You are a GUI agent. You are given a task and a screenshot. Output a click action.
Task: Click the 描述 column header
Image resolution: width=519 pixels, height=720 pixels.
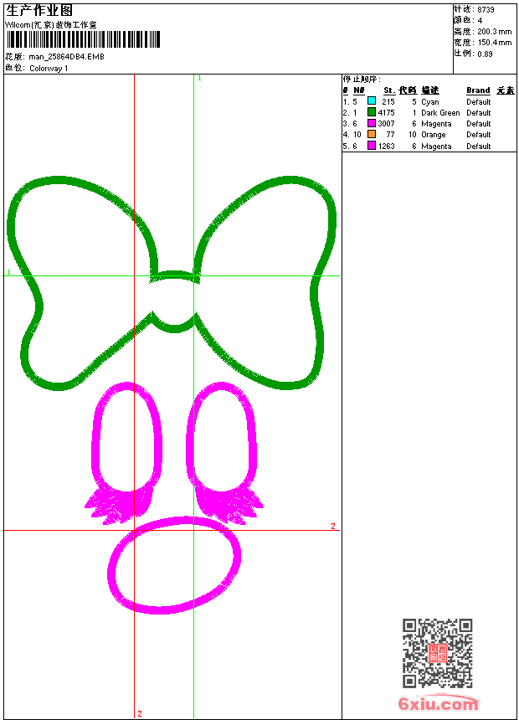[x=430, y=90]
